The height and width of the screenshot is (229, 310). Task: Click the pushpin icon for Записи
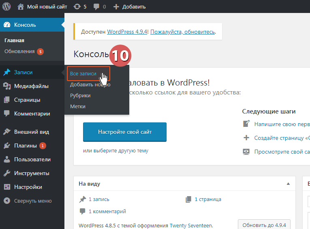(7, 72)
